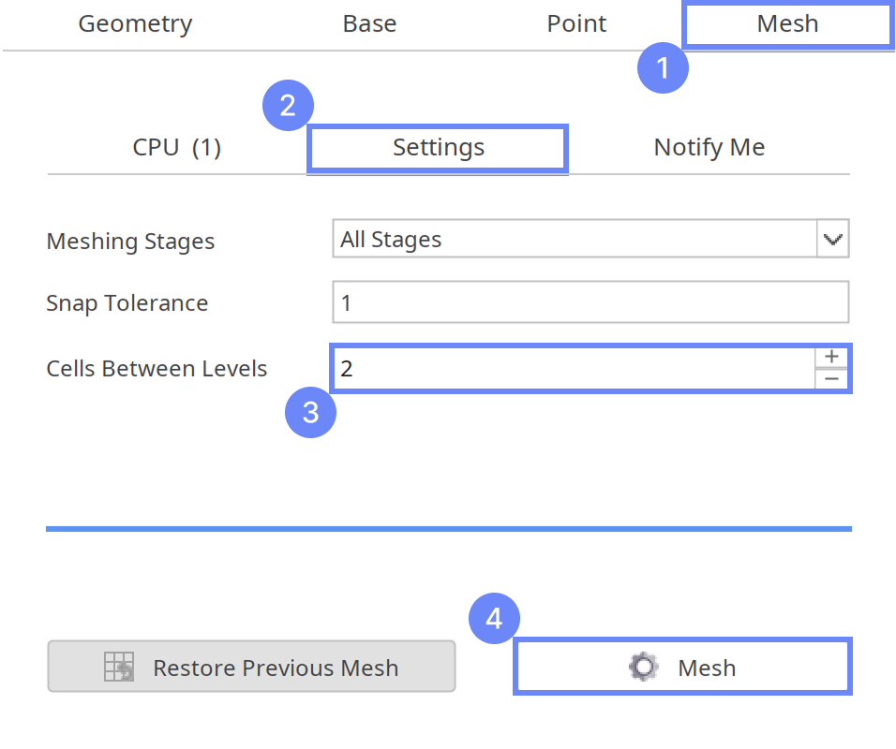Viewport: 896px width, 749px height.
Task: Click the grid icon beside Restore Previous Mesh
Action: [x=119, y=667]
